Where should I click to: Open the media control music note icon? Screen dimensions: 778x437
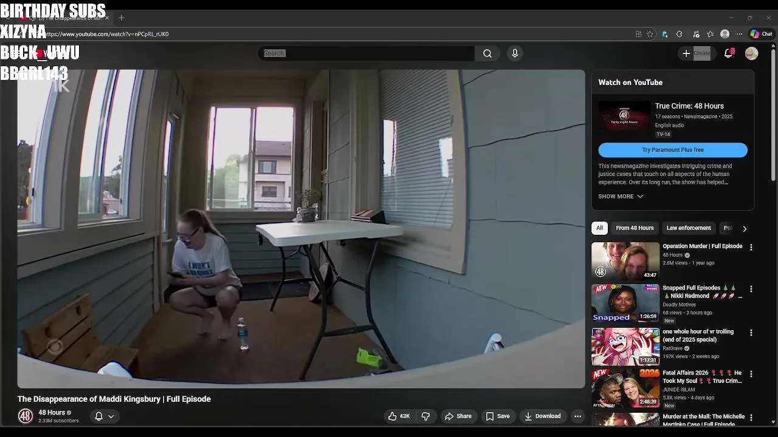point(695,34)
